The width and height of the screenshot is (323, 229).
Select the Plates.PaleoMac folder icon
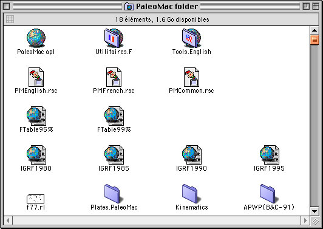tap(114, 194)
